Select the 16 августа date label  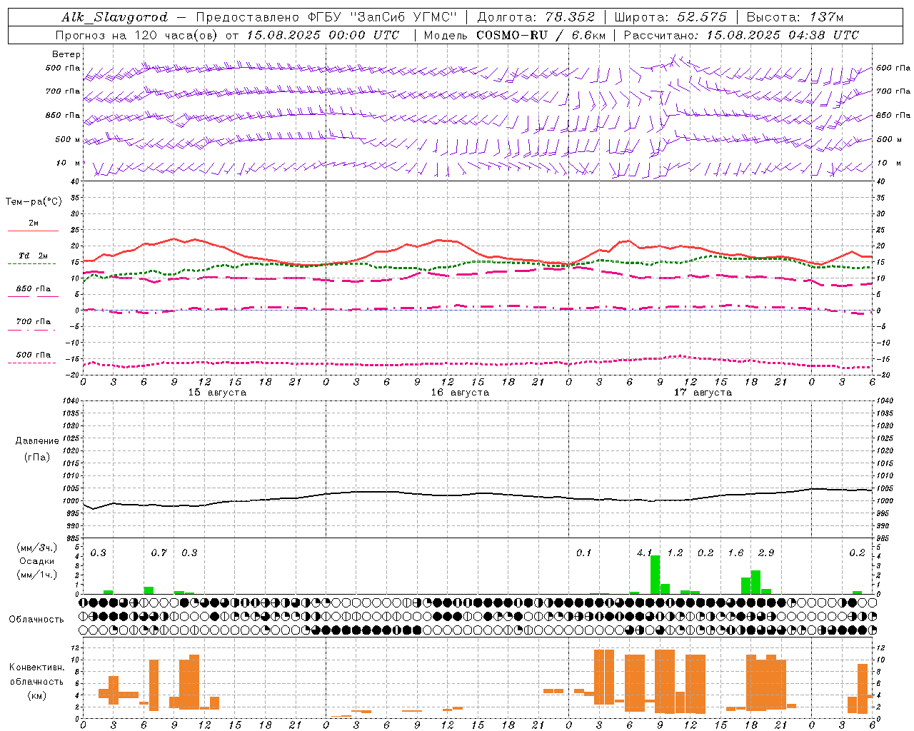[x=460, y=393]
